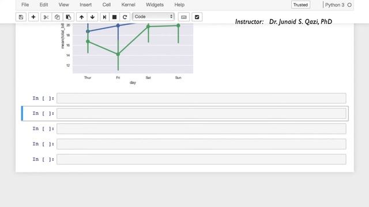Screen dimensions: 369x207
Task: Interrupt the kernel with the stop icon
Action: 114,17
